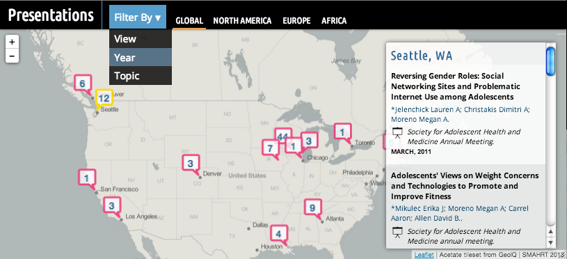Open the Vancouver marker showing 6
The width and height of the screenshot is (567, 259).
[x=83, y=84]
